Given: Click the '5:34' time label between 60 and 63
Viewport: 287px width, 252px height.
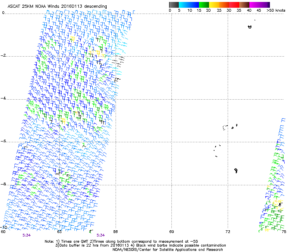Looking at the screenshot, I should pos(26,235).
